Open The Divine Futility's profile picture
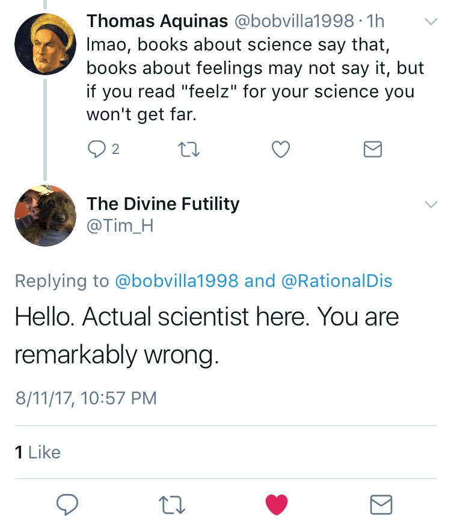 point(45,215)
